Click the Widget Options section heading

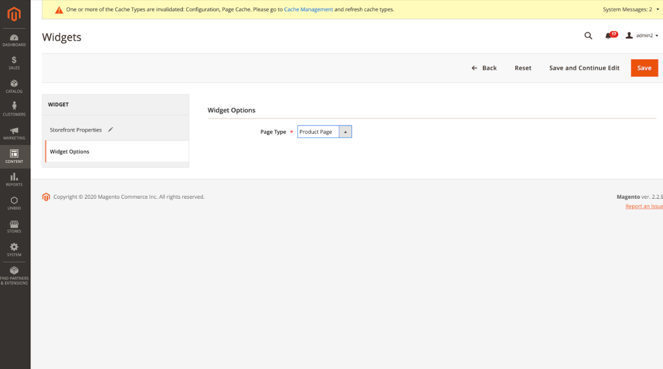pyautogui.click(x=232, y=110)
